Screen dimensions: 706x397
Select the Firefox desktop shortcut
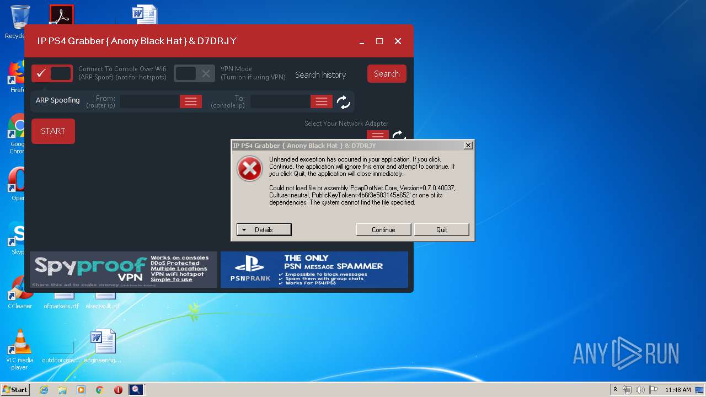(17, 77)
